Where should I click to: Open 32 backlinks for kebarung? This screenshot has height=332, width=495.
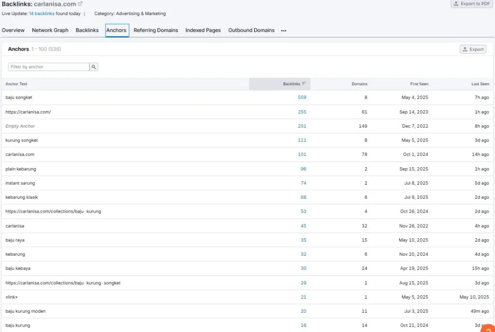coord(304,254)
